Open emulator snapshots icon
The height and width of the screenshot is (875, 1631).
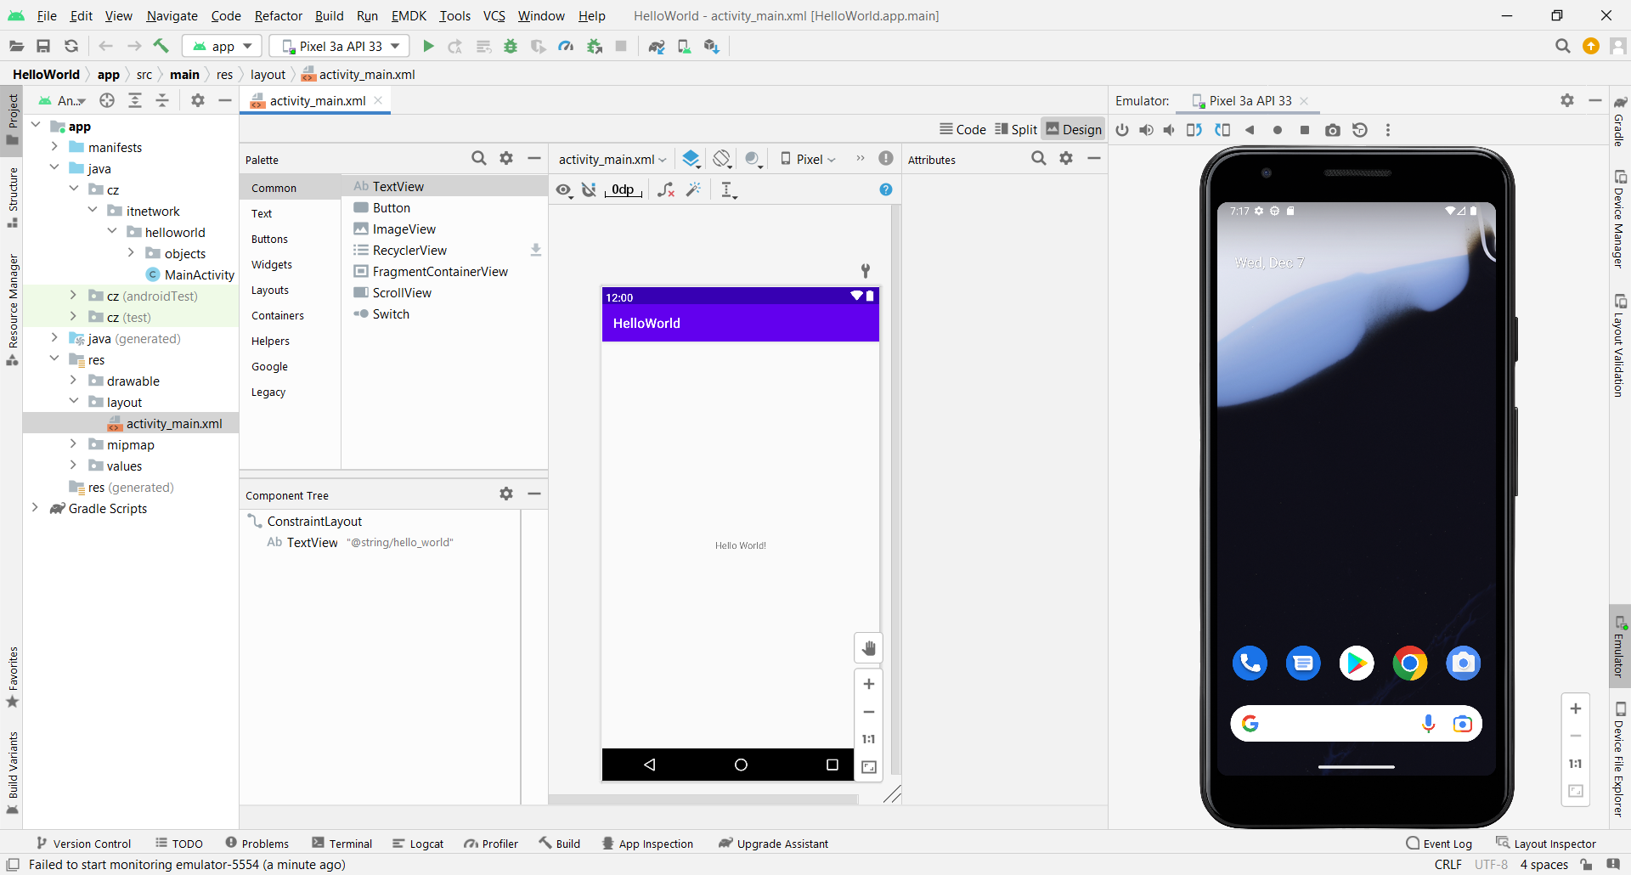(1360, 130)
